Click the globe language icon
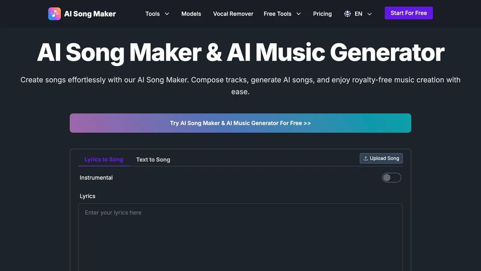 click(x=347, y=14)
